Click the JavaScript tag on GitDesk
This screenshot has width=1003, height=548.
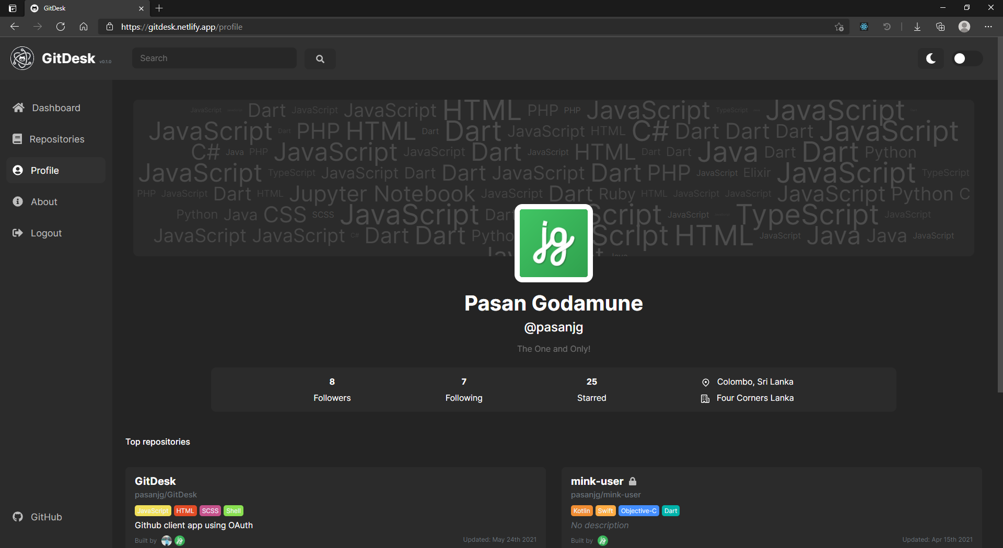(153, 511)
